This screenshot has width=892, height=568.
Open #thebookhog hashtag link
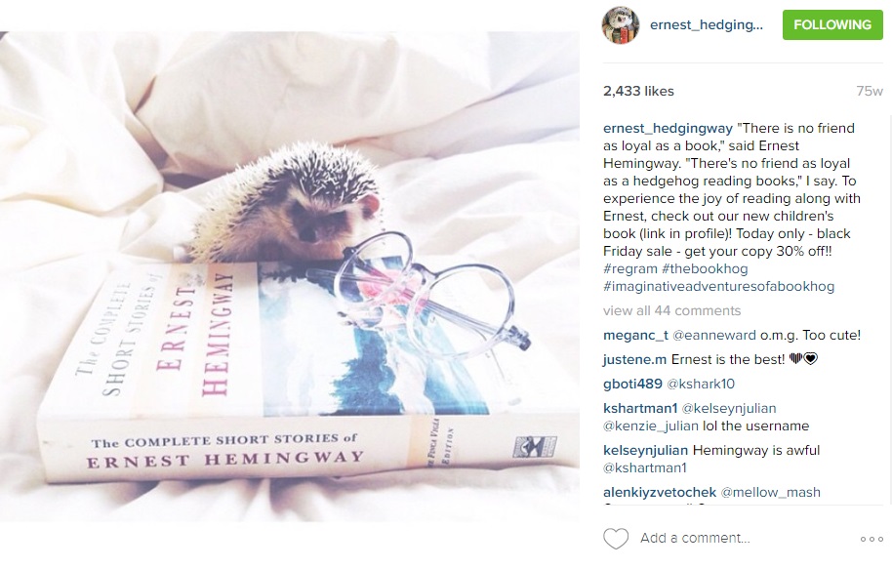click(x=705, y=268)
